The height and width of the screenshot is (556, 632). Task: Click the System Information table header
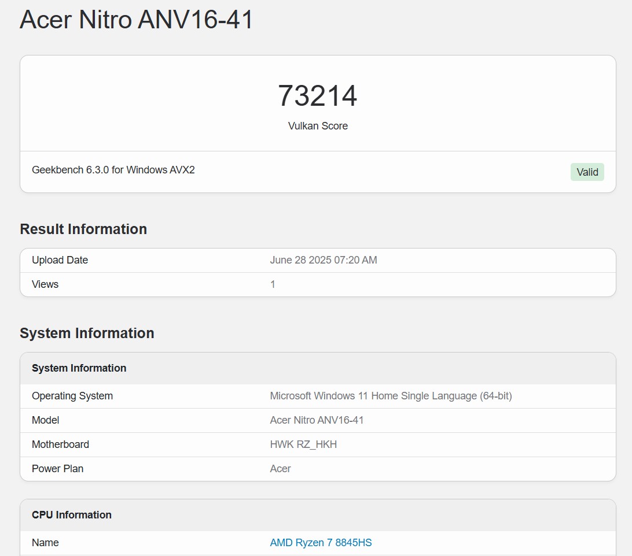tap(79, 368)
